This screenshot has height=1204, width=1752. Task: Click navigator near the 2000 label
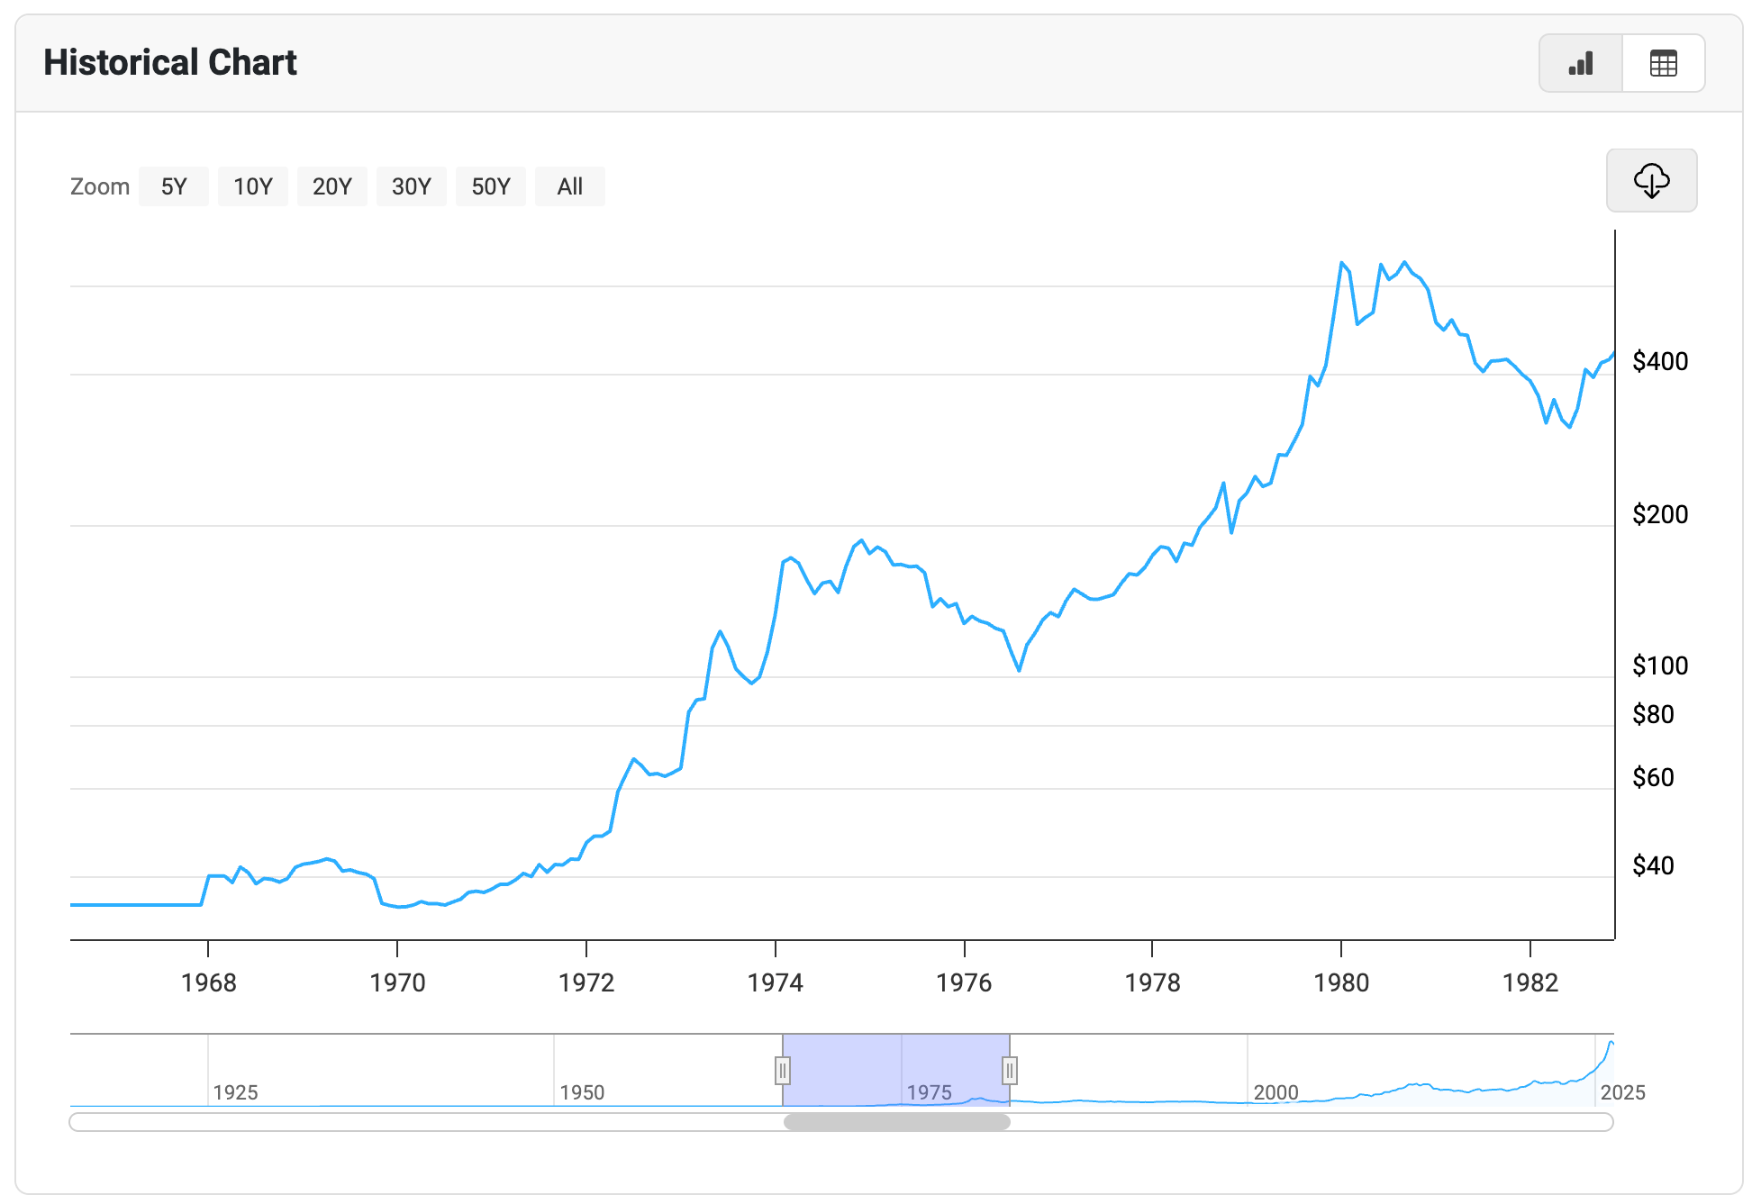coord(1275,1091)
